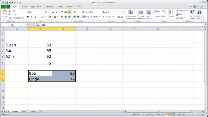
Task: Apply red Font Color letter A
Action: (x=55, y=17)
